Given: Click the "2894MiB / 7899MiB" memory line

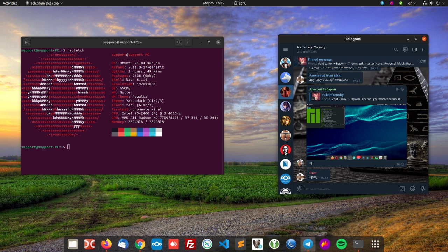Looking at the screenshot, I should 138,122.
